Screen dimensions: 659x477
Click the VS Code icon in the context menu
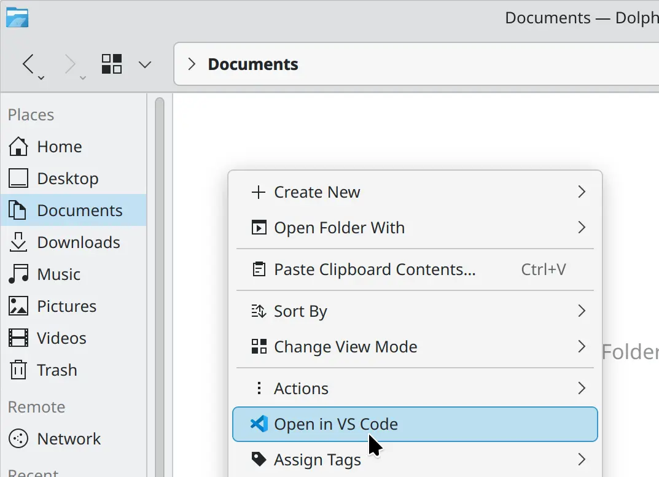[259, 424]
